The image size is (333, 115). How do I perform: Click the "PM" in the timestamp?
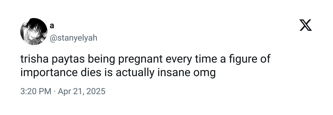pyautogui.click(x=45, y=91)
